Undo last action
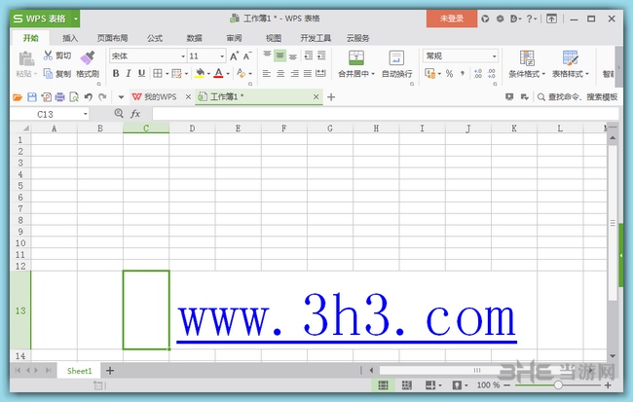633x402 pixels. 89,97
